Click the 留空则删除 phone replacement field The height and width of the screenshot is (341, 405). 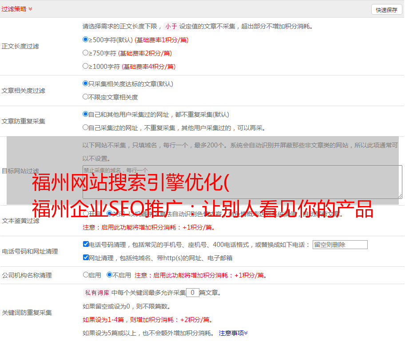tap(340, 245)
